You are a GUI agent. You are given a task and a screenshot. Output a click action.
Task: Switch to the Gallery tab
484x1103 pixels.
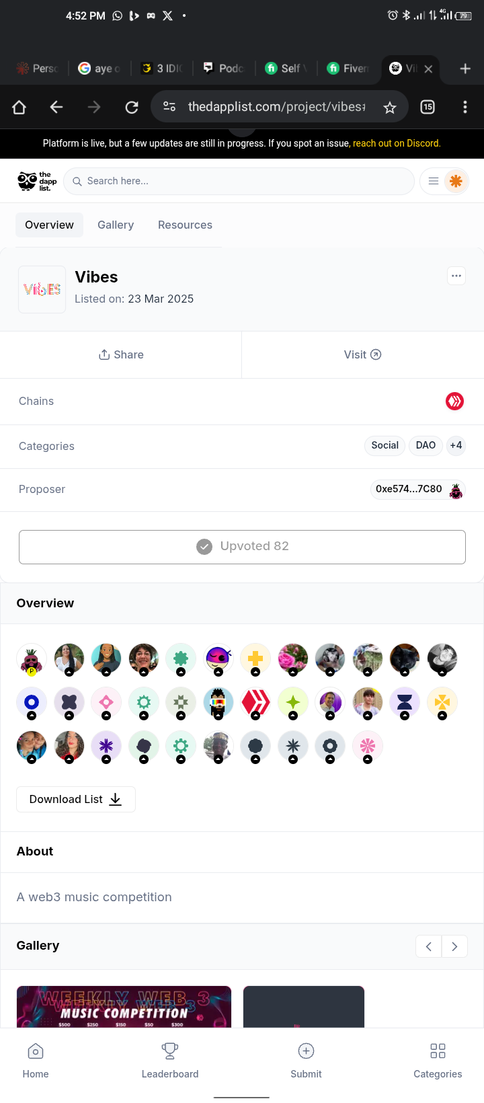coord(116,225)
